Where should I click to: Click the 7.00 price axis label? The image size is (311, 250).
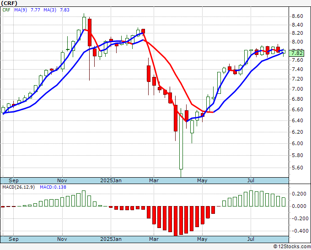pyautogui.click(x=297, y=89)
